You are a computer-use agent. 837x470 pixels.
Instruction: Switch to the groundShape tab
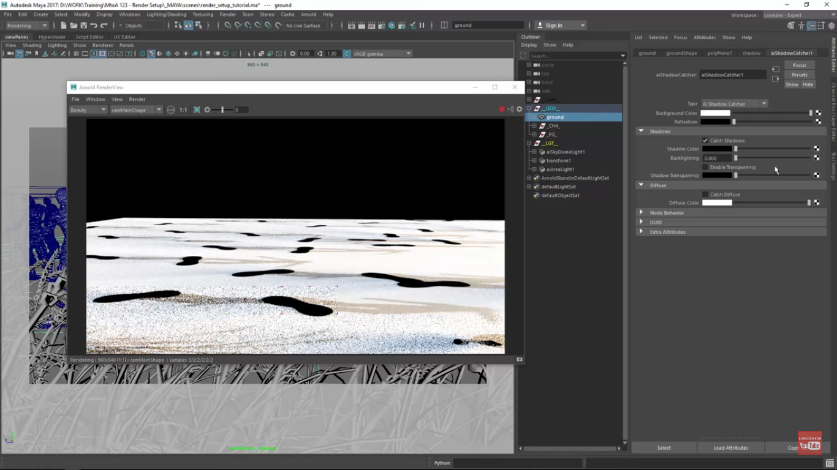pos(681,53)
